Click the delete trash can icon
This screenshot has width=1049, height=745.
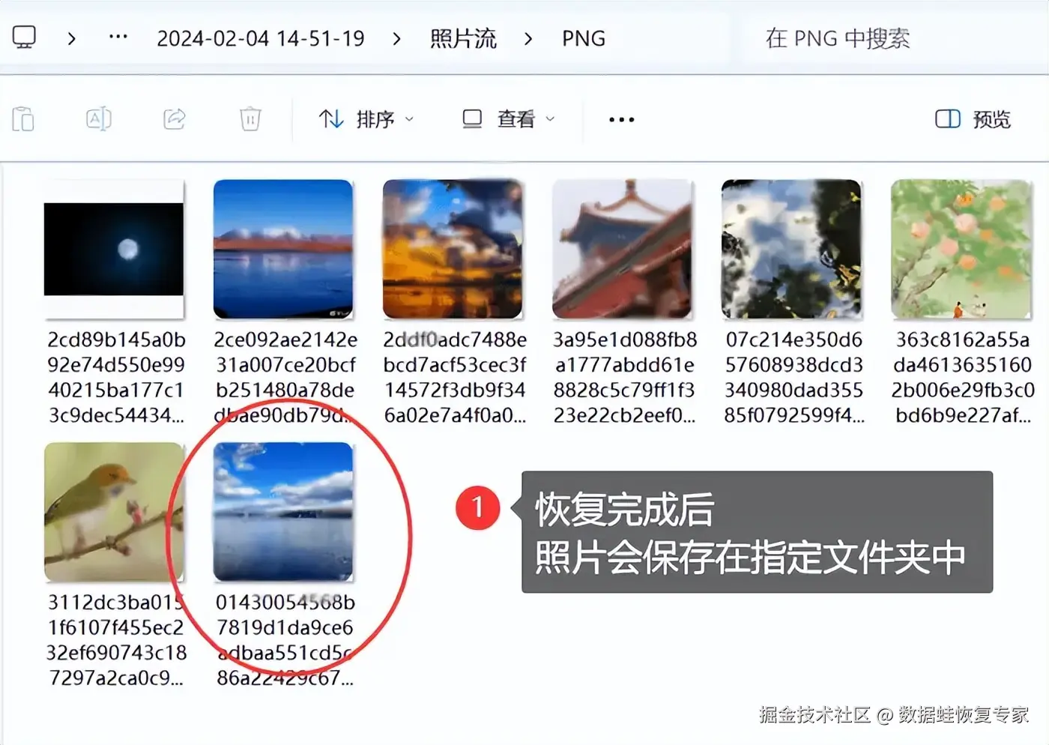click(x=250, y=119)
